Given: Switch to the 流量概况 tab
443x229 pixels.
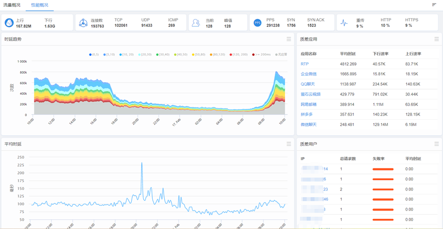Looking at the screenshot, I should [x=11, y=5].
